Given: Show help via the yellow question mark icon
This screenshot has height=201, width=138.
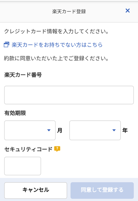Looking at the screenshot, I should click(57, 149).
